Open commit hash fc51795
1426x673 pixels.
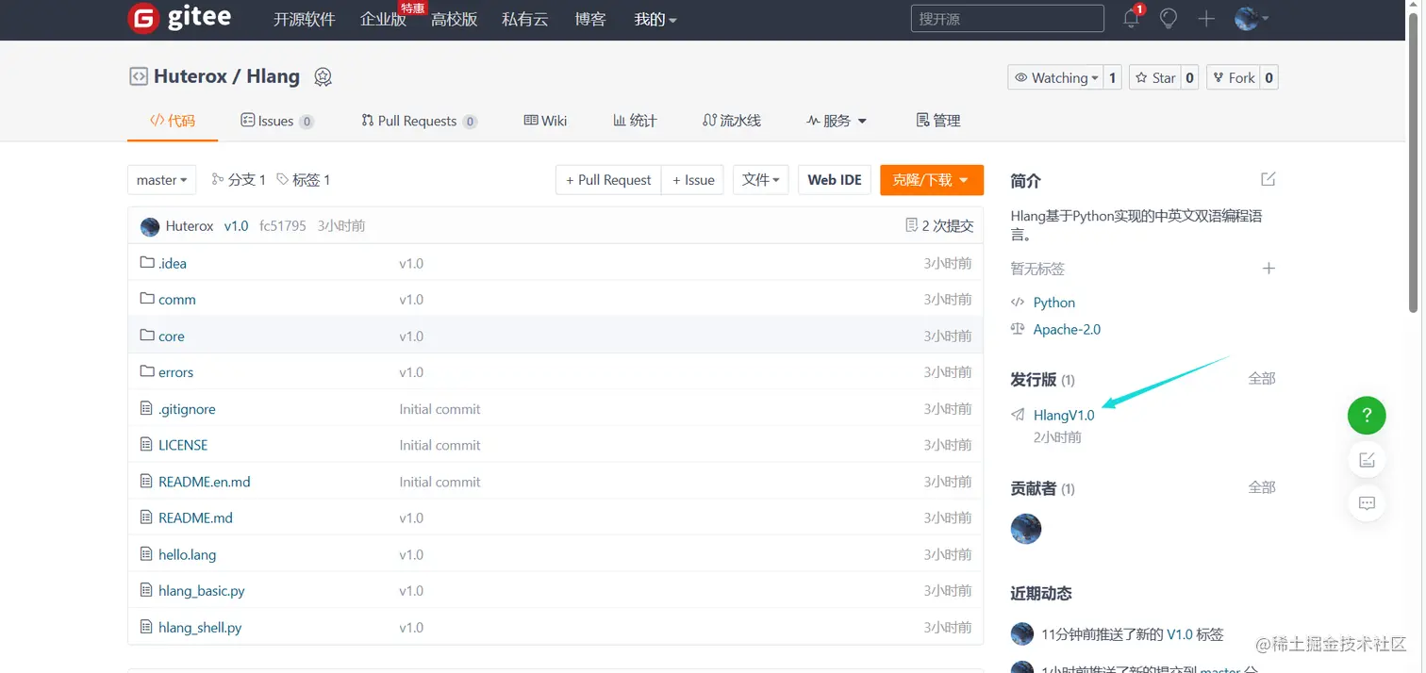(283, 226)
